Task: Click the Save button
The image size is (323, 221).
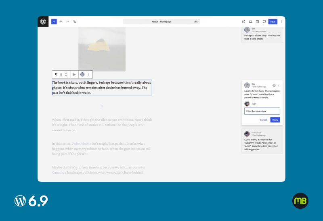Action: pos(273,22)
